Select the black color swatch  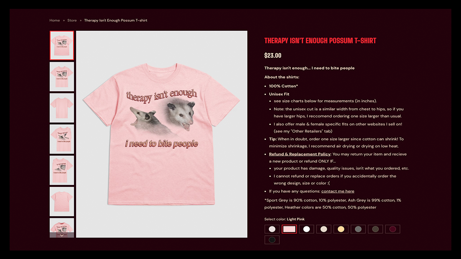tap(272, 240)
